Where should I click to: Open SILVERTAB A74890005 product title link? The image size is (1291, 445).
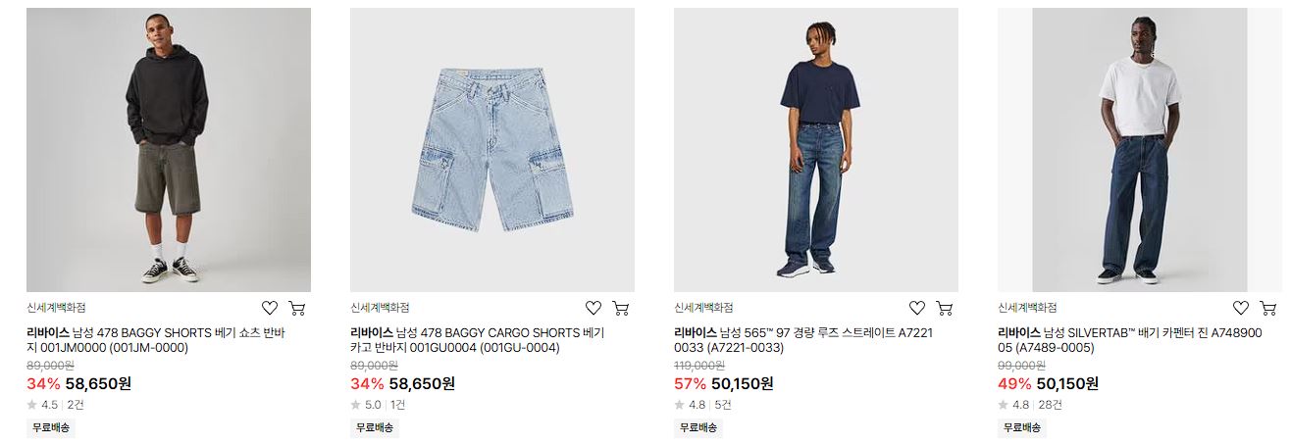[1130, 340]
